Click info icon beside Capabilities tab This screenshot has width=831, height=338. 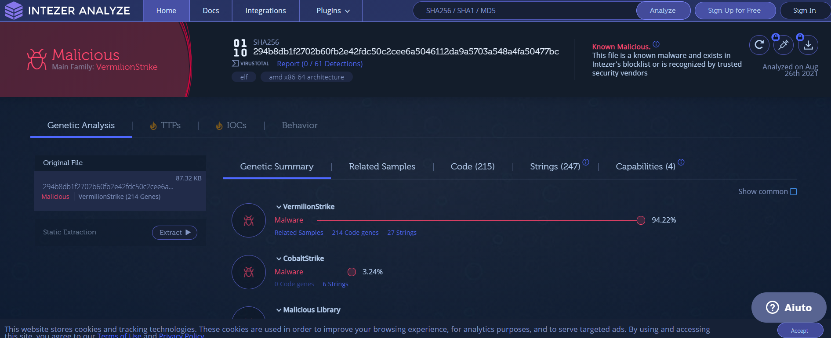(x=681, y=162)
